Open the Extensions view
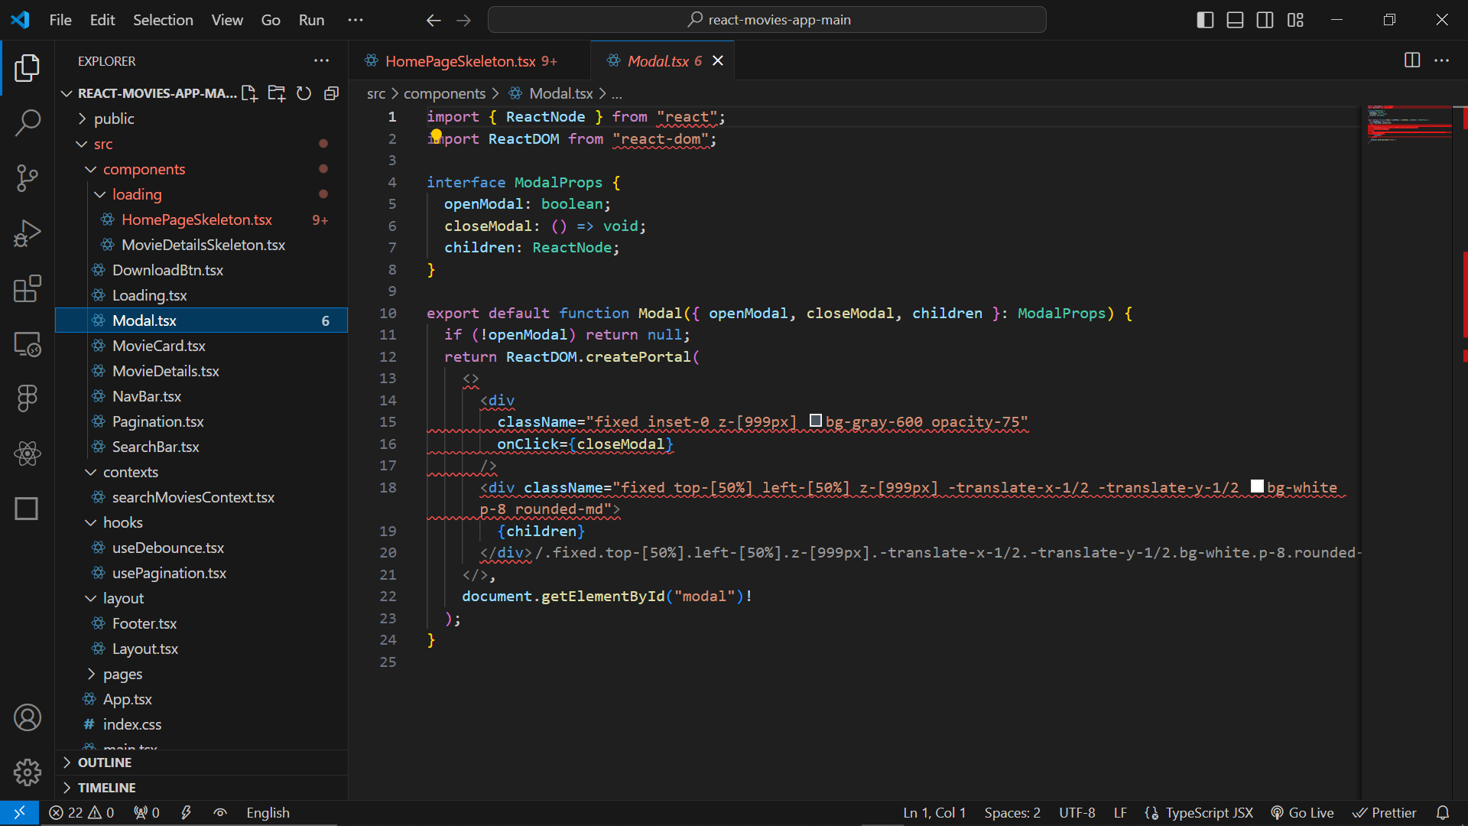The image size is (1468, 826). pos(28,289)
